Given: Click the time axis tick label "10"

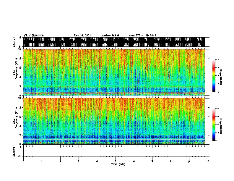Looking at the screenshot, I should click(x=208, y=161).
